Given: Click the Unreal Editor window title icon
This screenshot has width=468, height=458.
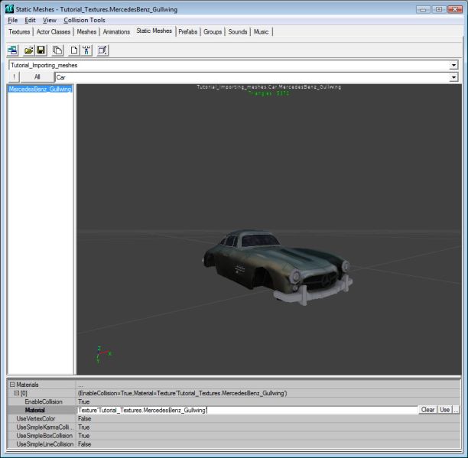Looking at the screenshot, I should [9, 9].
